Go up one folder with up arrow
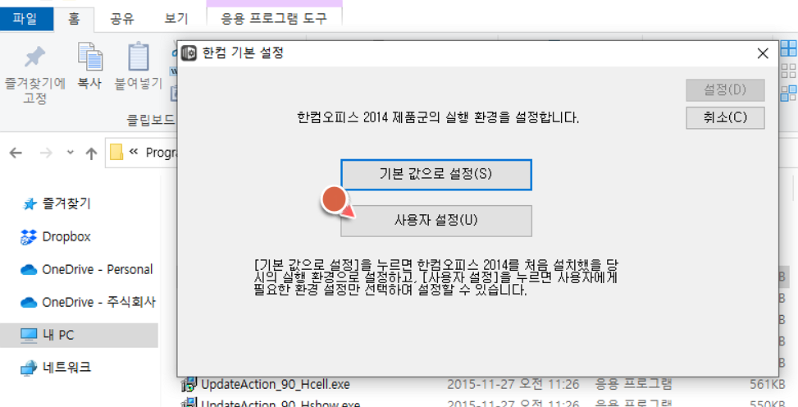The width and height of the screenshot is (798, 407). [x=91, y=153]
